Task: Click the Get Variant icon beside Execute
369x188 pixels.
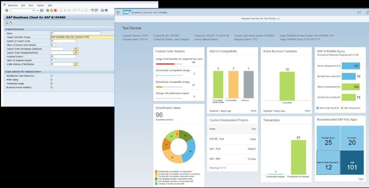Action: (11, 23)
